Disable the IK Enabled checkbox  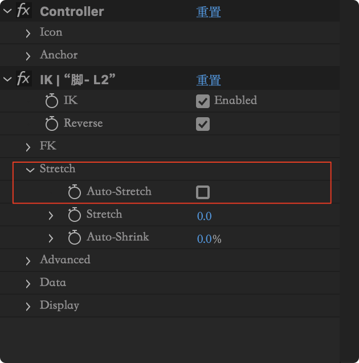coord(202,101)
